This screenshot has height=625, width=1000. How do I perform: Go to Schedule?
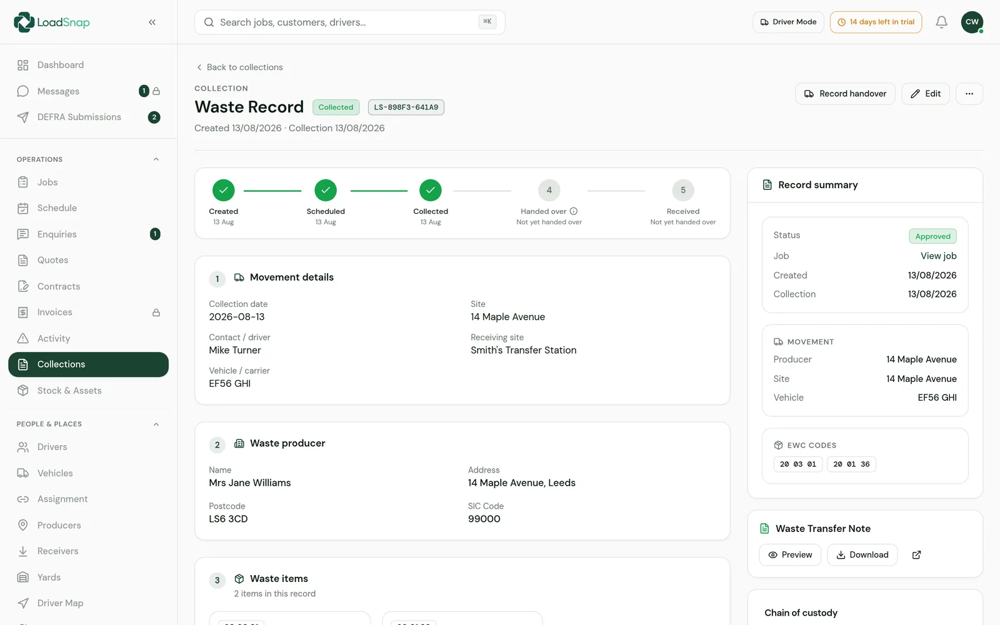click(88, 208)
